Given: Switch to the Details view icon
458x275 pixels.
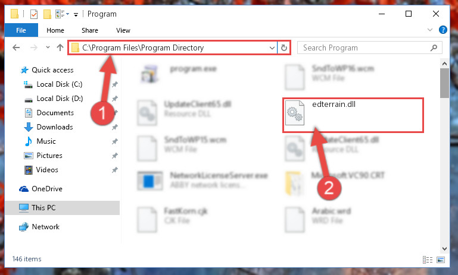Looking at the screenshot, I should coord(428,260).
